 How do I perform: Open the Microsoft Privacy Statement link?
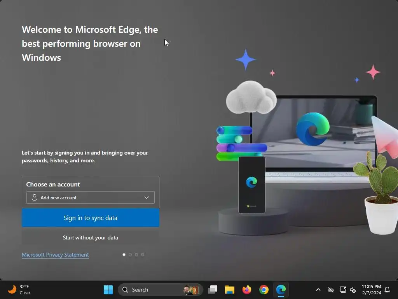(55, 255)
